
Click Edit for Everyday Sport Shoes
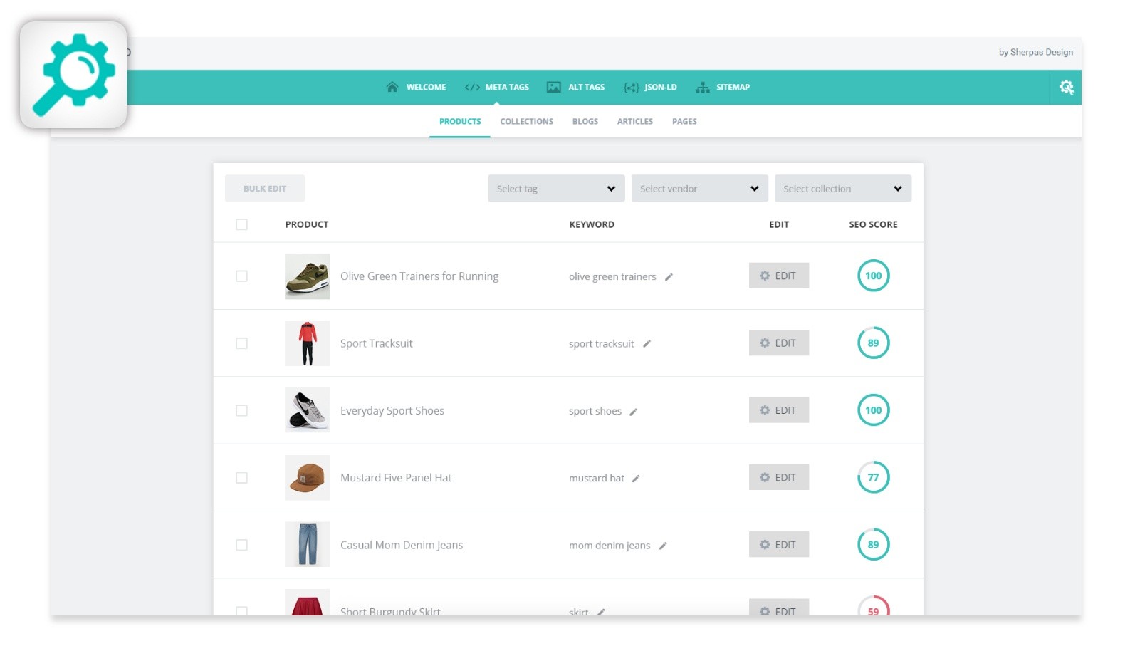[778, 410]
